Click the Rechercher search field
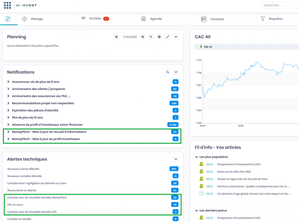The width and height of the screenshot is (299, 222). [280, 5]
